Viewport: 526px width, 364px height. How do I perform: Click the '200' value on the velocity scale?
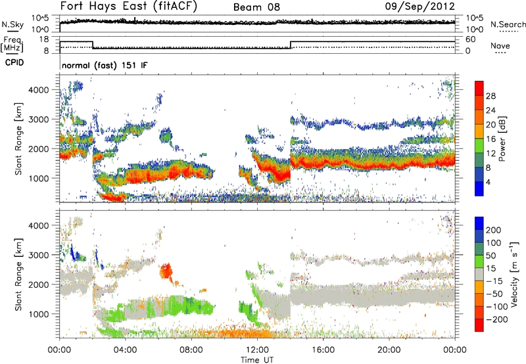coord(494,230)
